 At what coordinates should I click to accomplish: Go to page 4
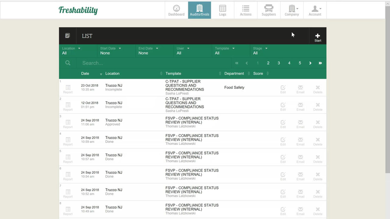(289, 63)
